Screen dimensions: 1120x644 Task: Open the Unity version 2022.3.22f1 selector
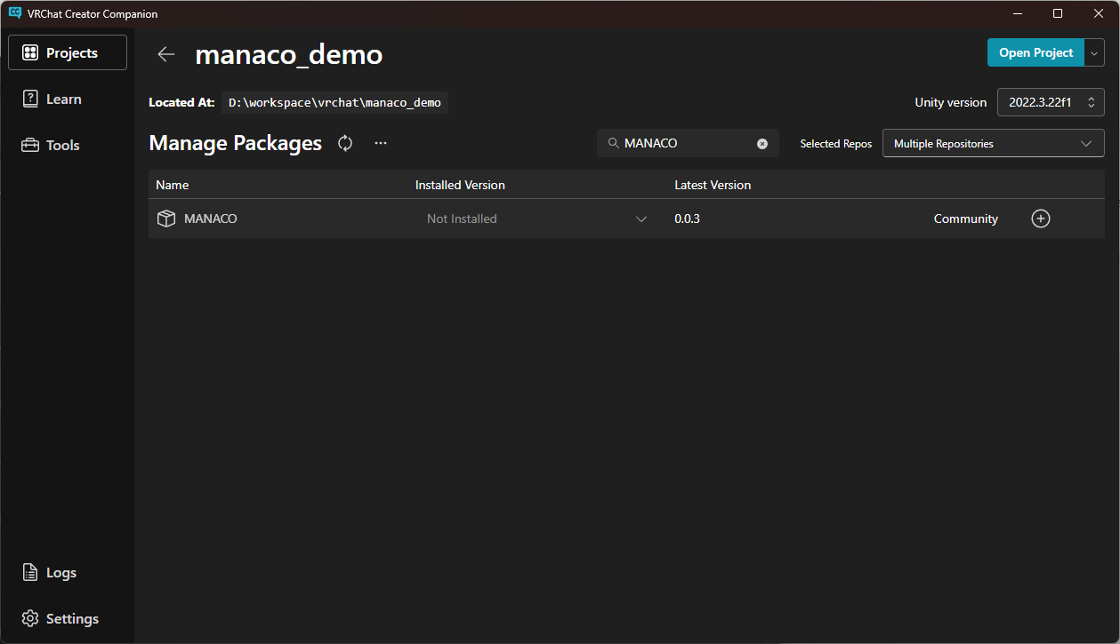click(1051, 102)
